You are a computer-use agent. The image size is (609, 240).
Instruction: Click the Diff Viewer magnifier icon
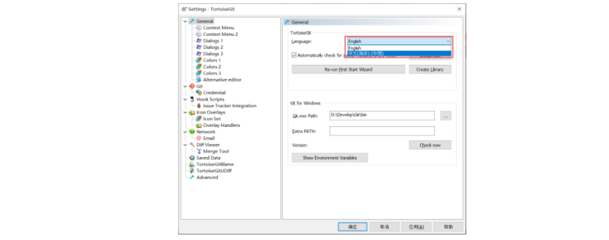(192, 145)
